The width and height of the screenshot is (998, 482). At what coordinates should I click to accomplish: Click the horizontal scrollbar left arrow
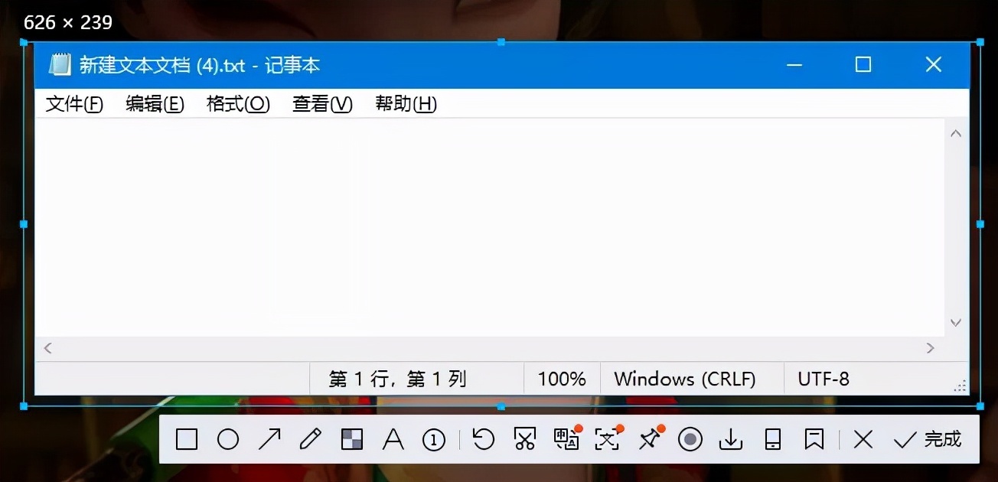coord(48,348)
